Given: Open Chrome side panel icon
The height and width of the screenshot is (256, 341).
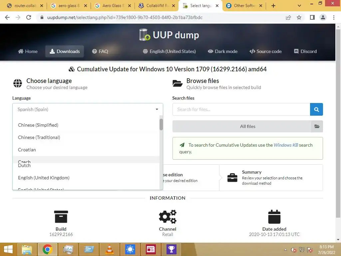Looking at the screenshot, I should 312,17.
